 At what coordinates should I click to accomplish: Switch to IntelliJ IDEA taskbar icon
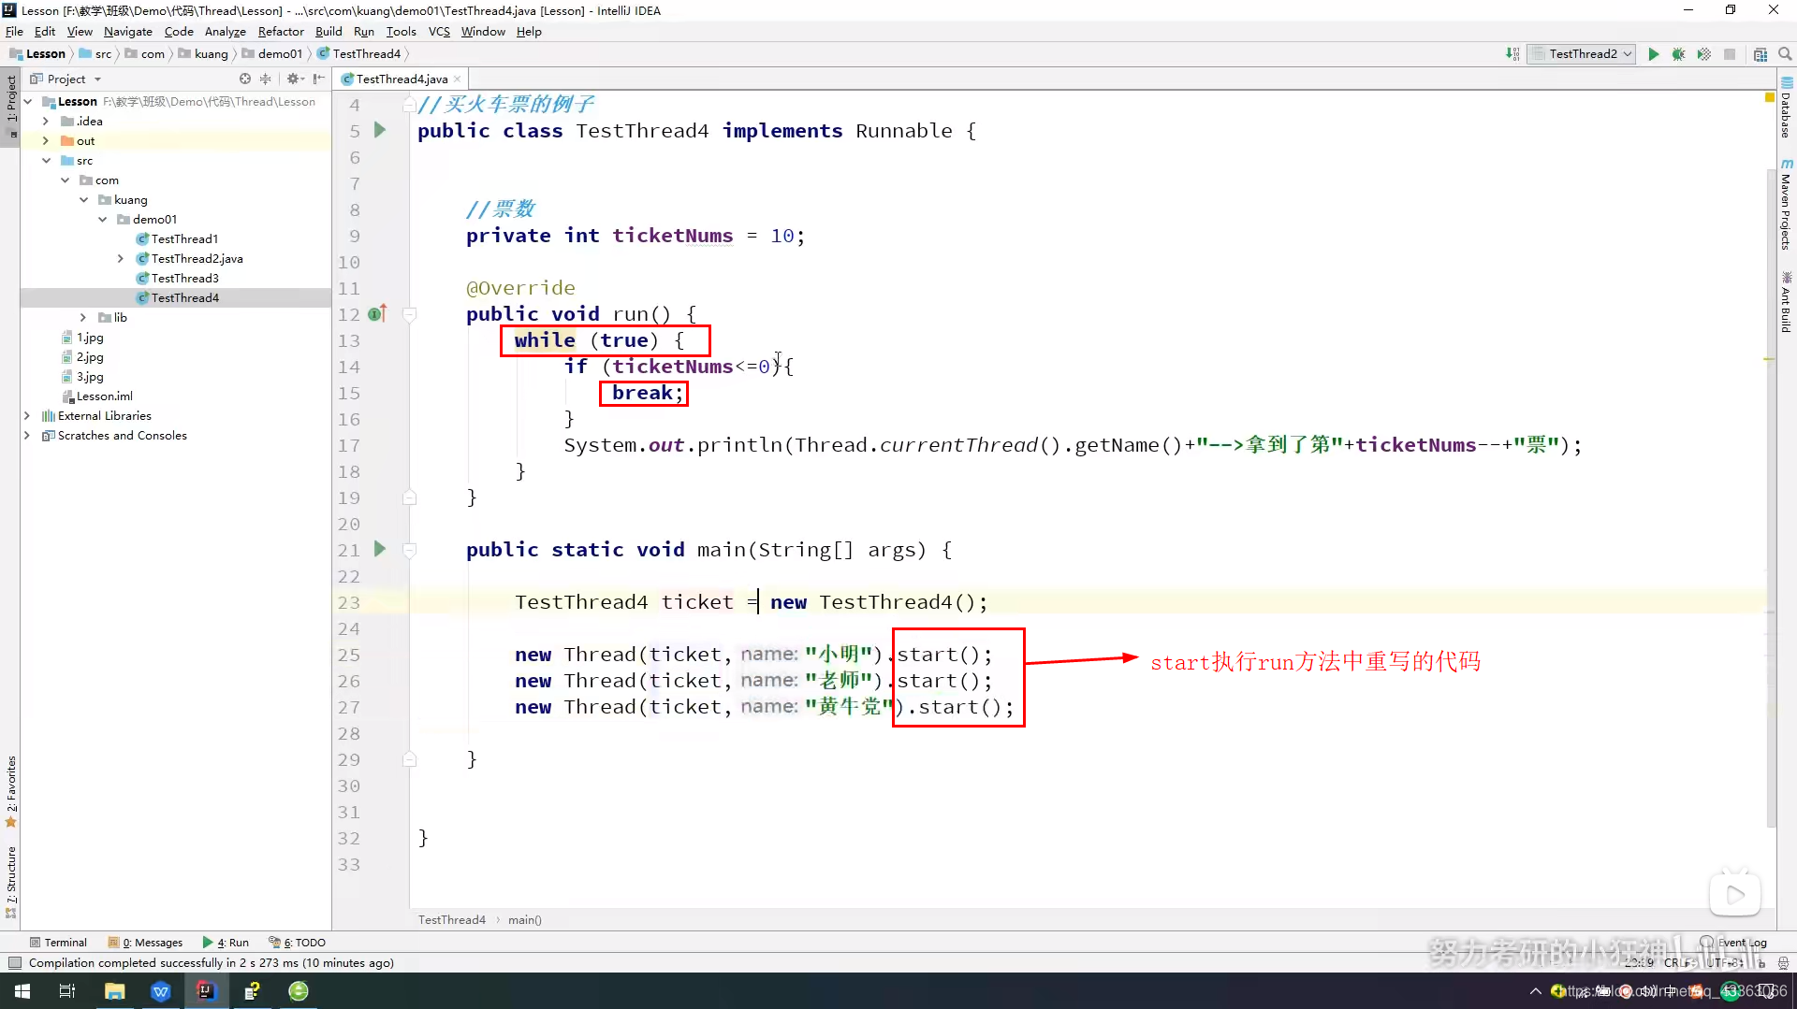coord(206,991)
